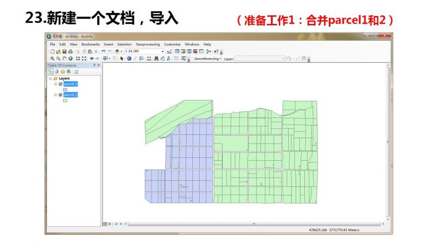Open the map scale dropdown
439x246 pixels.
pyautogui.click(x=163, y=52)
